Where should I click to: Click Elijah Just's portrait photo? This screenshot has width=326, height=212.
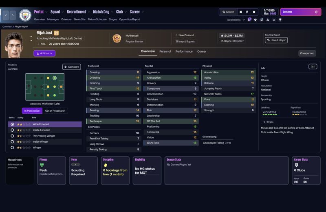tap(14, 45)
